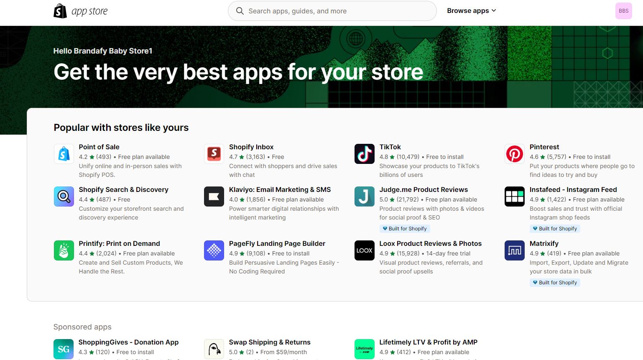
Task: Click Built for Shopify badge under Matrixify
Action: click(555, 283)
